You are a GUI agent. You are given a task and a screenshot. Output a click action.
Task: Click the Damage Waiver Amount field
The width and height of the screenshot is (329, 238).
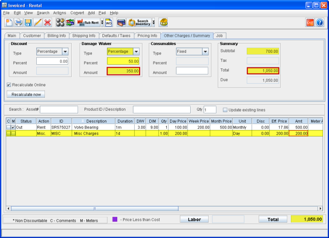pyautogui.click(x=123, y=71)
